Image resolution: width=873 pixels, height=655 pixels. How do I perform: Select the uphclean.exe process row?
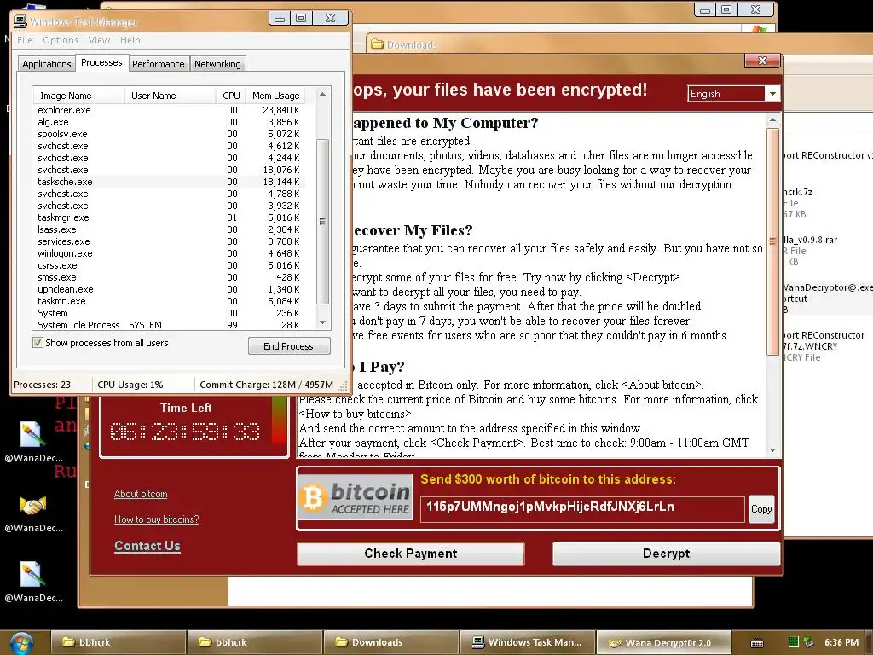pyautogui.click(x=169, y=289)
